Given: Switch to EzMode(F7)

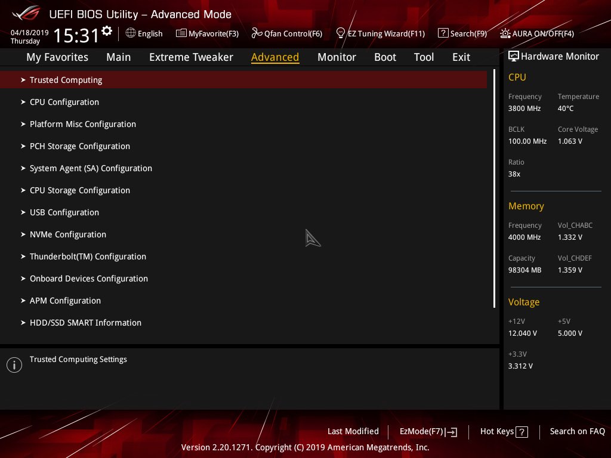Looking at the screenshot, I should click(428, 432).
